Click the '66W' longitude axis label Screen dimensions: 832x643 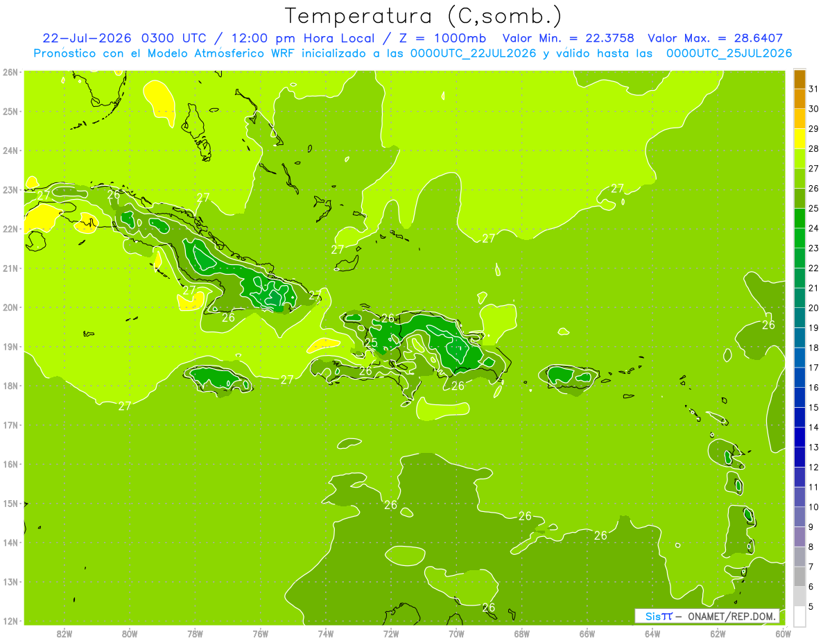(587, 633)
